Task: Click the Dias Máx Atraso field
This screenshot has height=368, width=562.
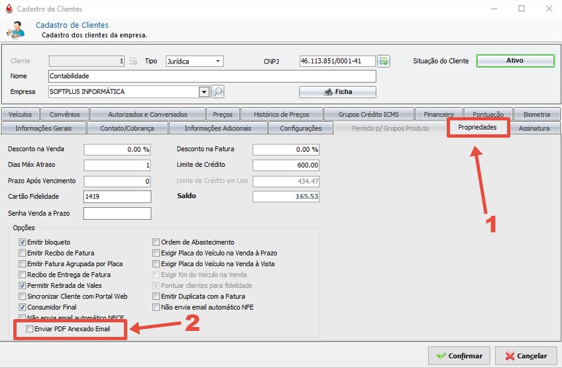Action: pos(117,165)
